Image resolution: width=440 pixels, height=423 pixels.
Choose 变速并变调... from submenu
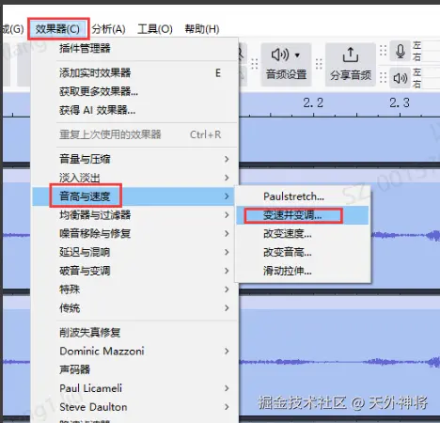(x=303, y=215)
